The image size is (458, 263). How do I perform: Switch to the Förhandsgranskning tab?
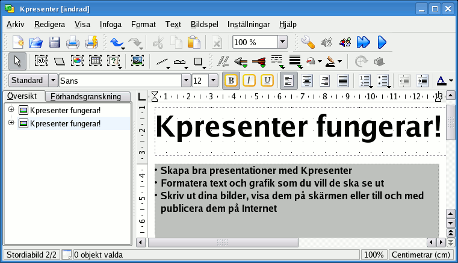[89, 96]
